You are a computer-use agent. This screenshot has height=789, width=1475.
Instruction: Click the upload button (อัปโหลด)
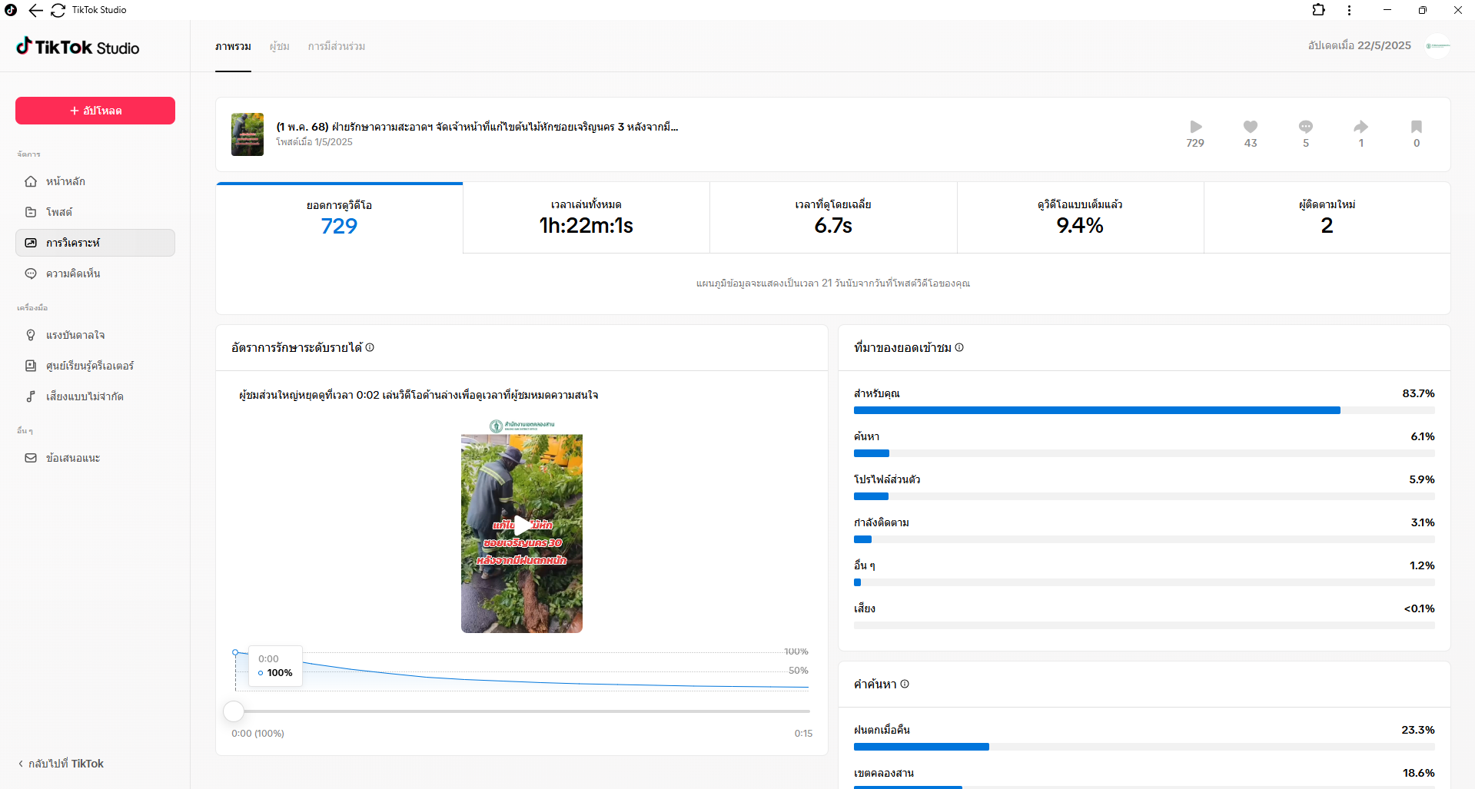tap(95, 111)
